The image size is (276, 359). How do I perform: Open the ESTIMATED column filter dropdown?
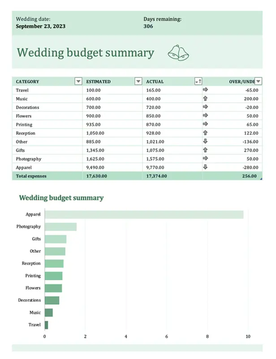click(138, 82)
